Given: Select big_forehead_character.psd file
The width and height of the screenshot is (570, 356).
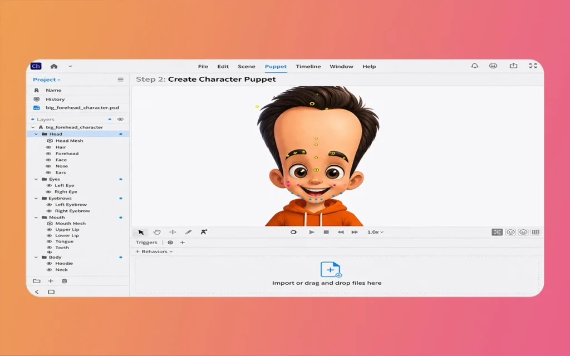Looking at the screenshot, I should [x=82, y=108].
